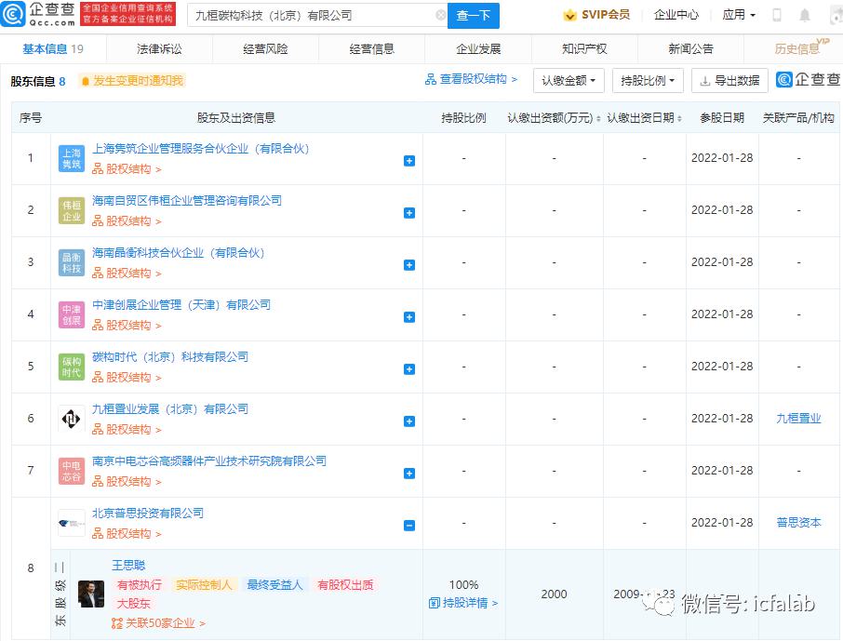Screen dimensions: 843x641
Task: Switch to 经营风险 tab
Action: (265, 49)
